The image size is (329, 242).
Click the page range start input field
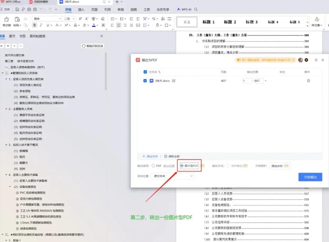247,81
